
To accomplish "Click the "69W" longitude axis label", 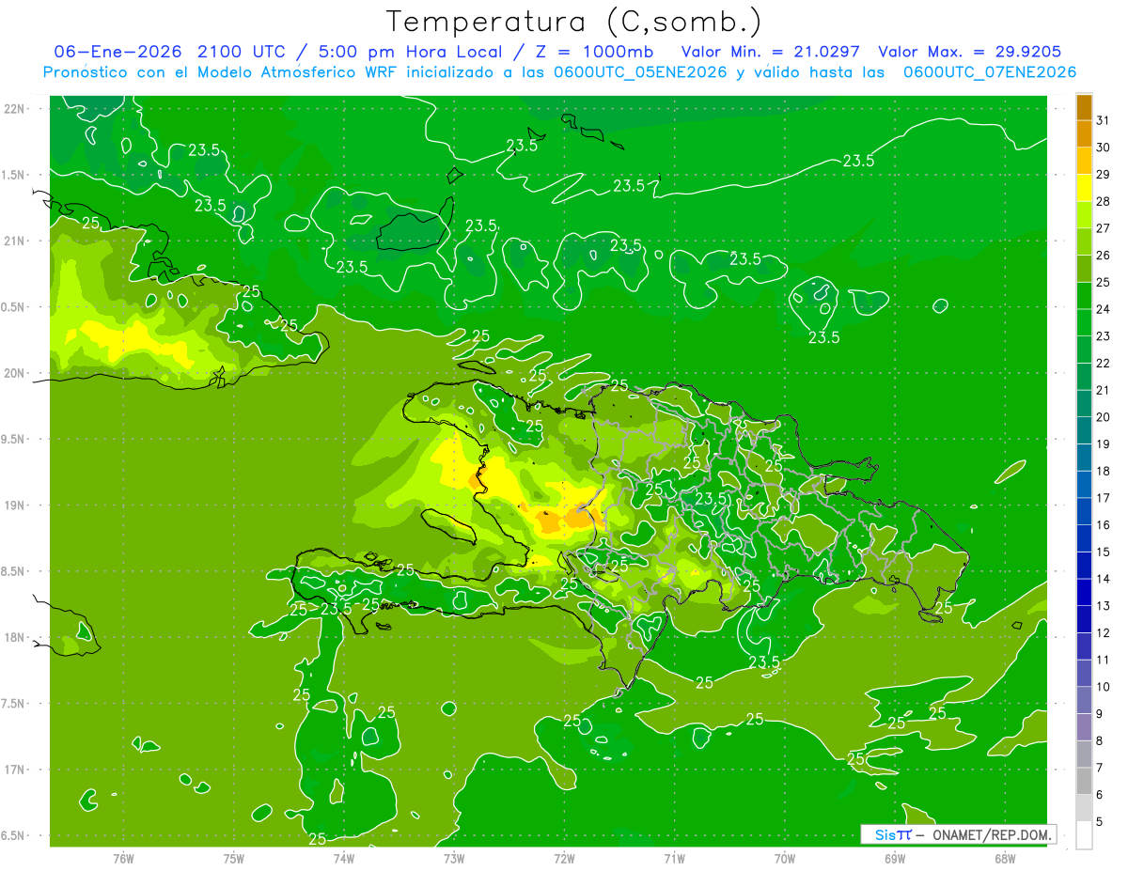I will (x=895, y=858).
